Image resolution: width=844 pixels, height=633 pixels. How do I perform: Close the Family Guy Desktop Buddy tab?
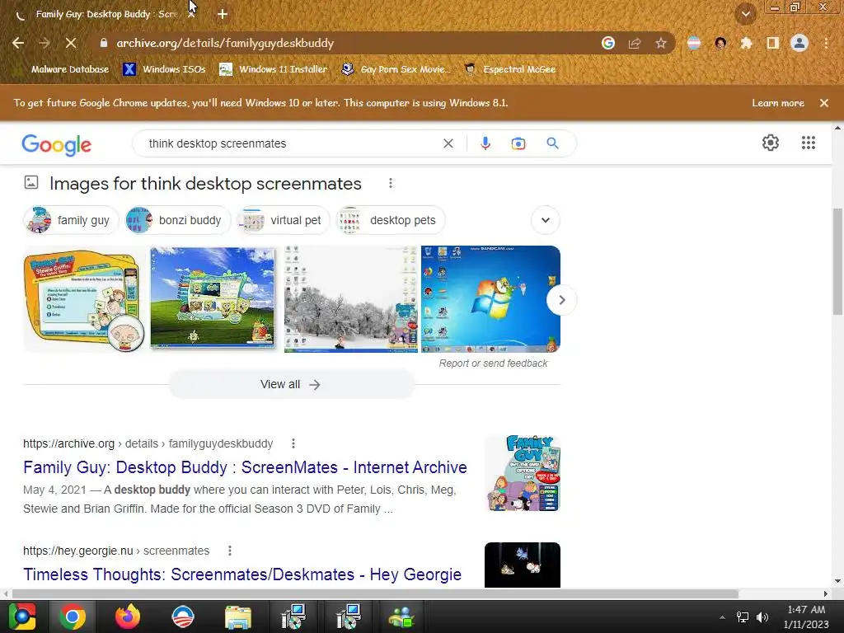[x=191, y=15]
